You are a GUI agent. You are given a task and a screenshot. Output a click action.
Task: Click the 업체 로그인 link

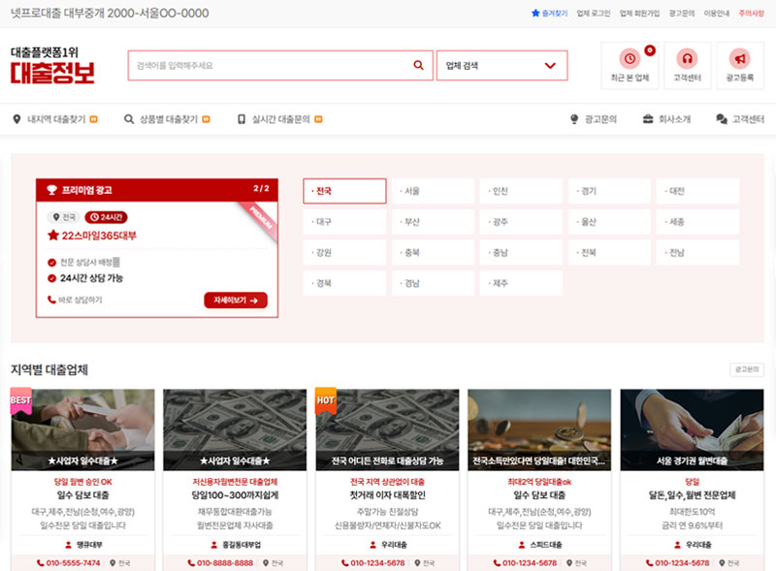click(x=593, y=14)
